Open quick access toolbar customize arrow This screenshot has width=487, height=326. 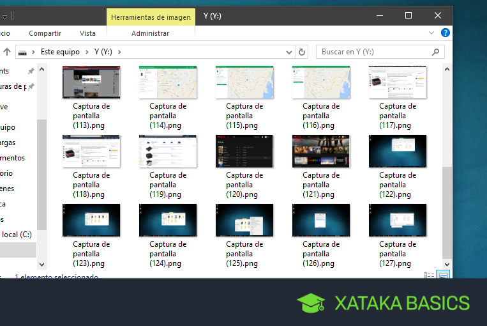(4, 16)
